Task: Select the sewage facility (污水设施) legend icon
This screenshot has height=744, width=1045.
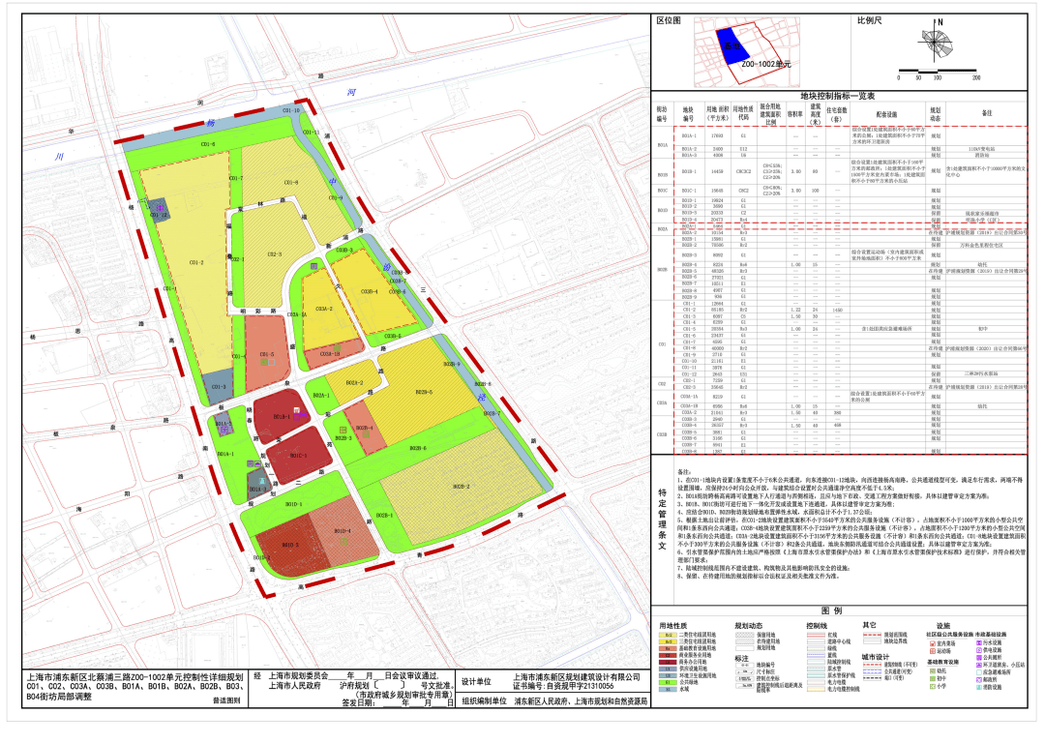Action: [x=978, y=642]
